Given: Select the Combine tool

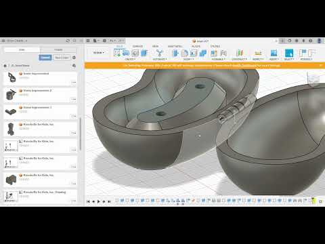Looking at the screenshot, I should [202, 53].
